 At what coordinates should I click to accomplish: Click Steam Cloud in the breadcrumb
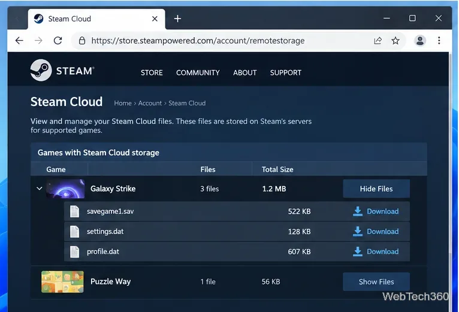[187, 103]
